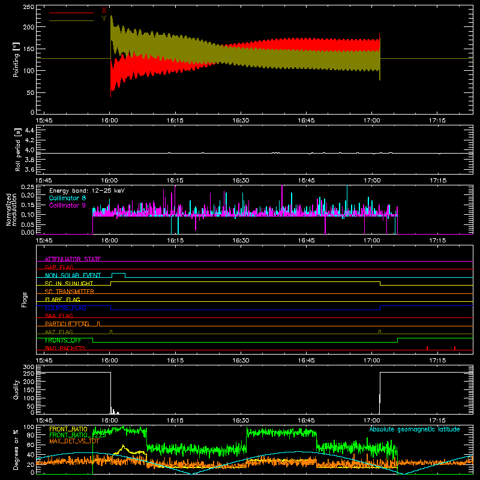Click the PARTICLE_FLAG orange pulse

[98, 324]
